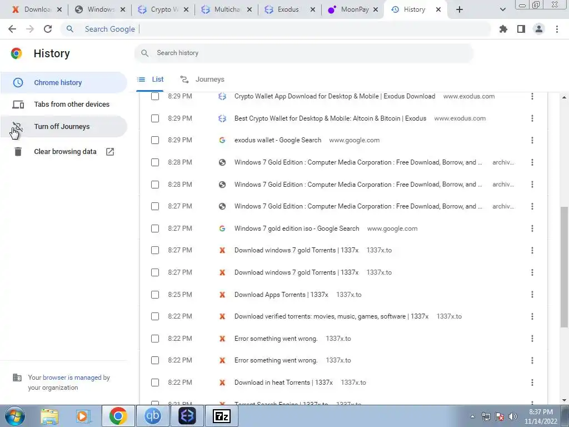Close the History tab
The width and height of the screenshot is (569, 427).
(438, 10)
